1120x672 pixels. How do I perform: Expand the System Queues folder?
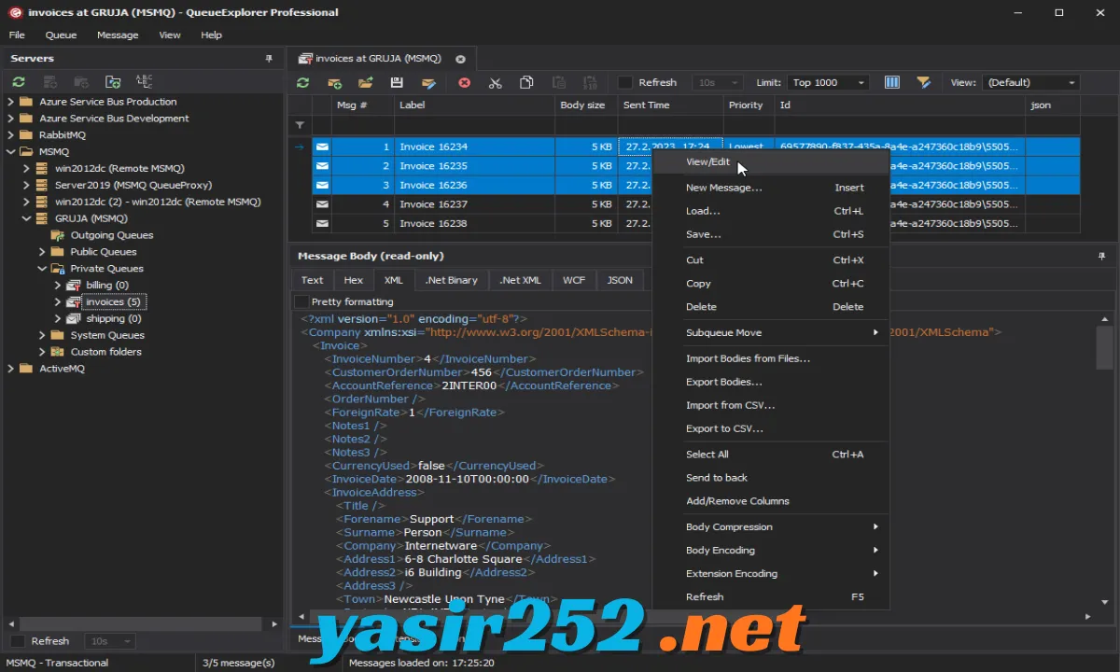click(x=42, y=335)
